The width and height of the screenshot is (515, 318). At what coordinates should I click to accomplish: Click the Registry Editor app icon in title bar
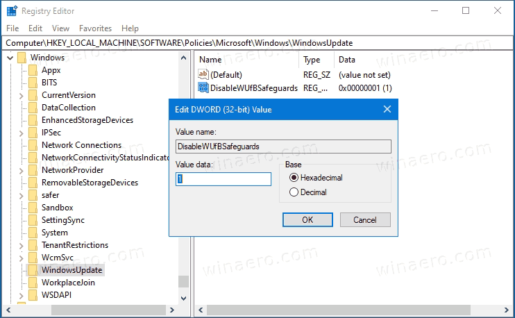point(12,11)
